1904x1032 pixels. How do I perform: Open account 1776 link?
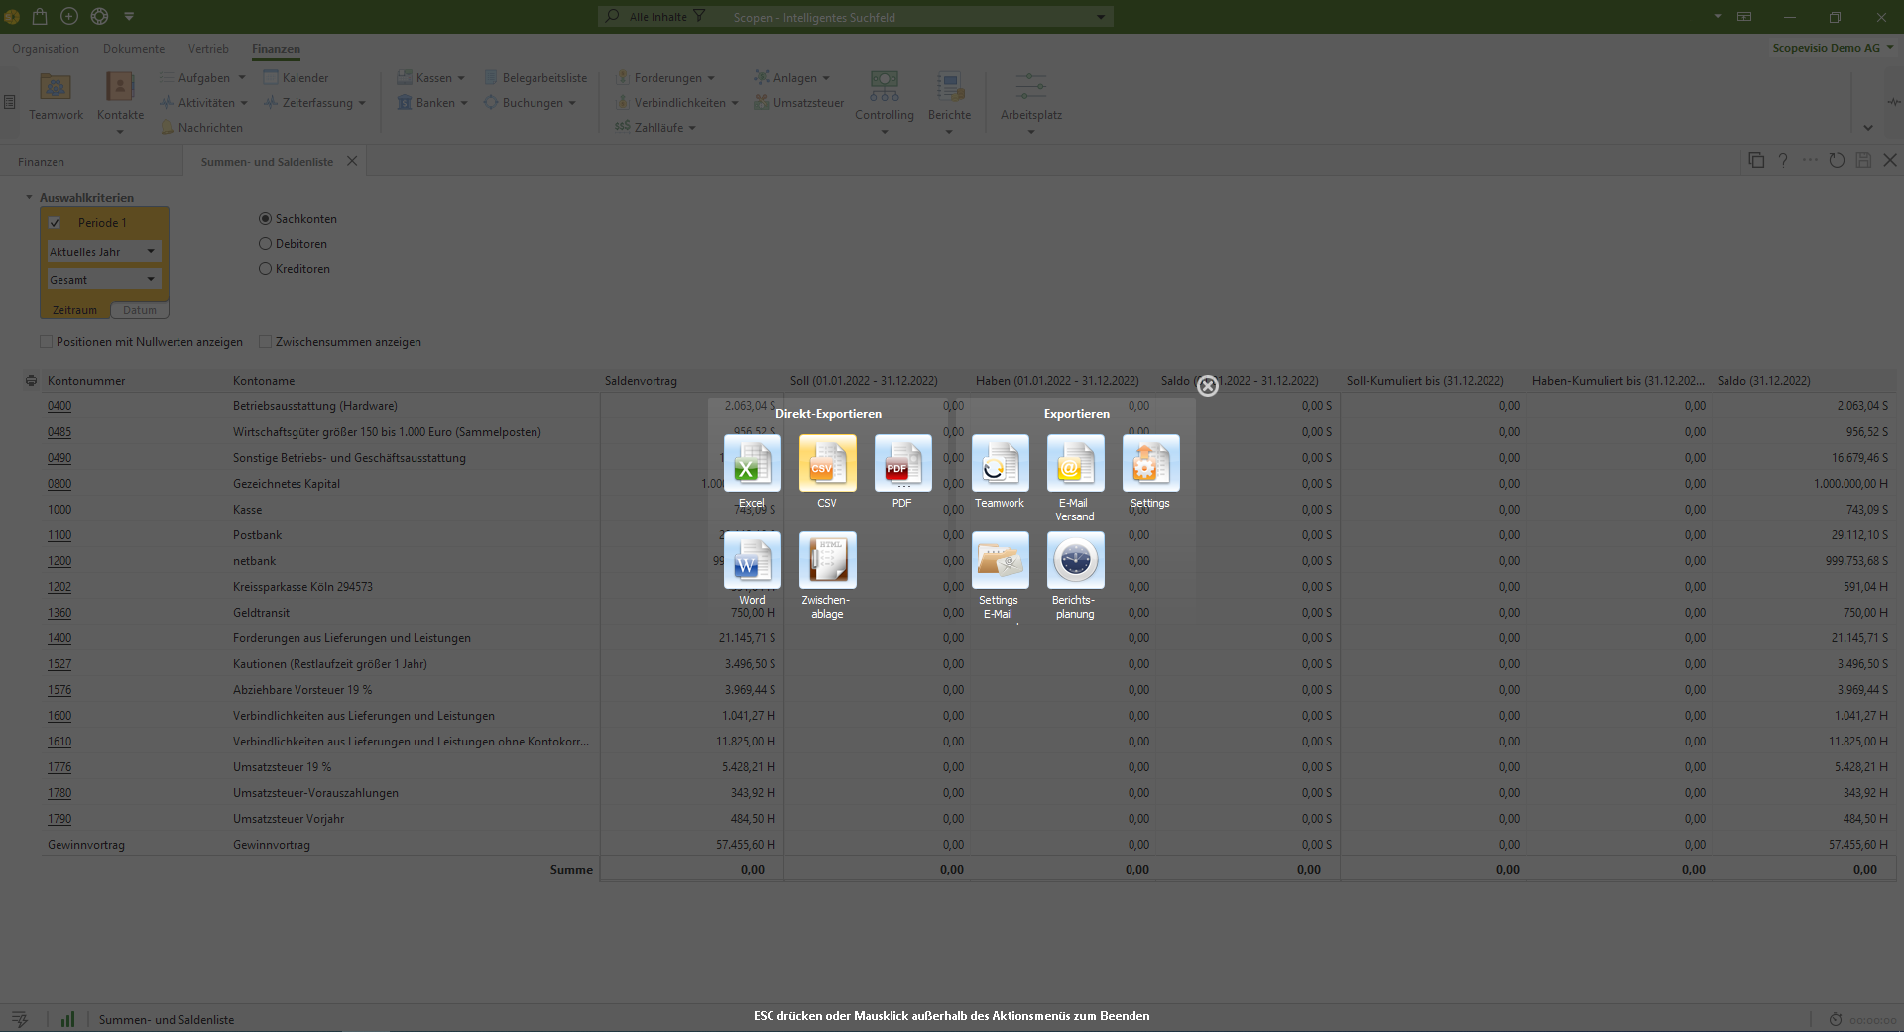[x=59, y=767]
